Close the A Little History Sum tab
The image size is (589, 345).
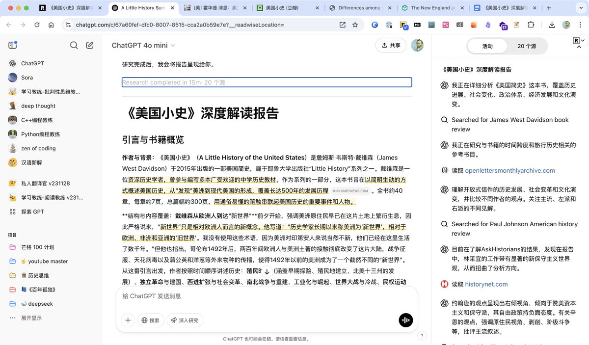pos(172,8)
